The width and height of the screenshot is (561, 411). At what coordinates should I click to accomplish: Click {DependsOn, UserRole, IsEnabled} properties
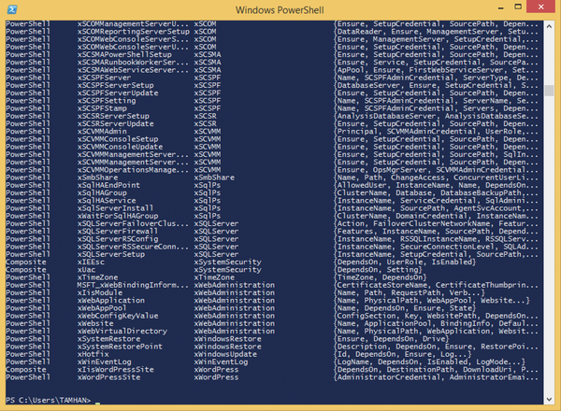point(405,262)
